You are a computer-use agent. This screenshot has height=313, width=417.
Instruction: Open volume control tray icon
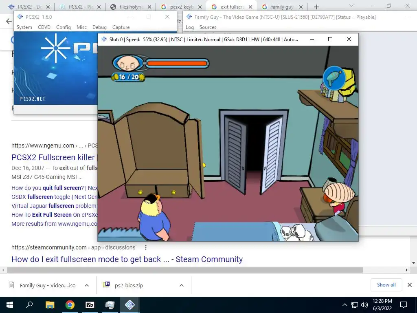coord(364,305)
